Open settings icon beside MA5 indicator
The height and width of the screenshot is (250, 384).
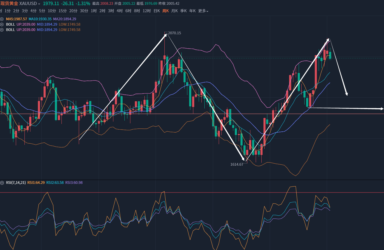2,19
